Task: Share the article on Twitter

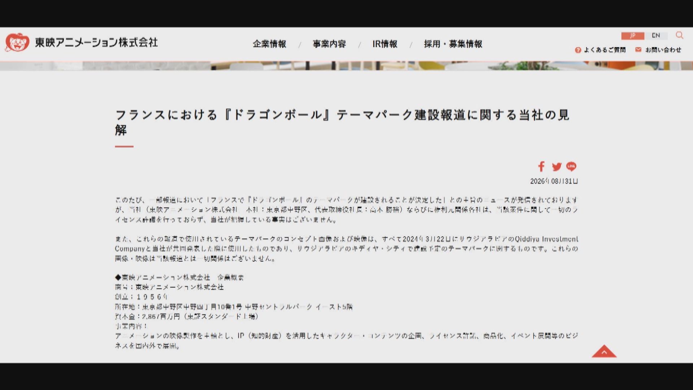Action: click(x=557, y=166)
